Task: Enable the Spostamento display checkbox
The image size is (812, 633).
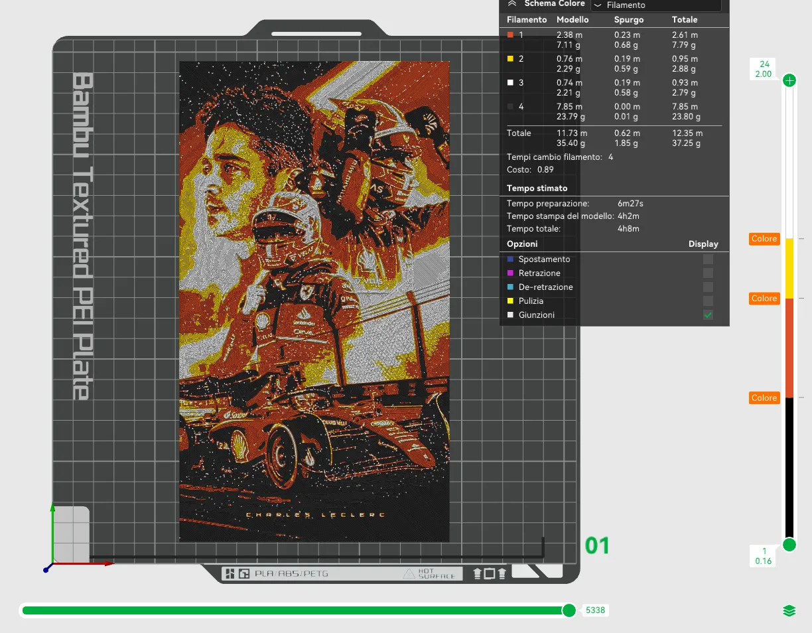Action: 708,259
